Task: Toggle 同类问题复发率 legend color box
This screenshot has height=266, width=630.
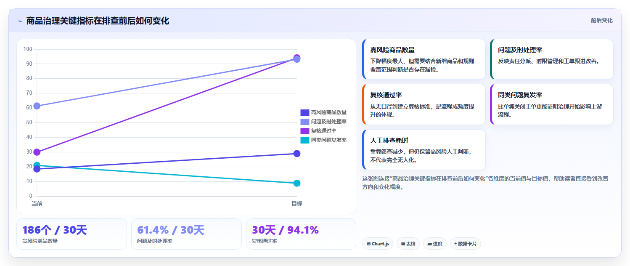Action: coord(304,140)
